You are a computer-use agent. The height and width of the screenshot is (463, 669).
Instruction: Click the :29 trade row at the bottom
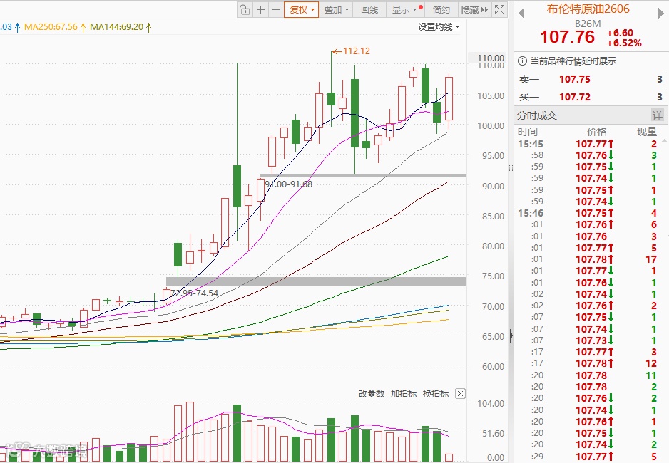(588, 456)
